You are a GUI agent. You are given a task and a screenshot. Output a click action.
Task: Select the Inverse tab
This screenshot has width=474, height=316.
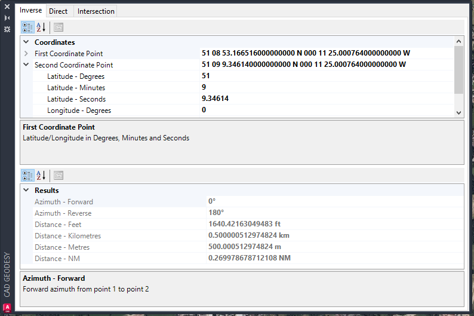point(30,11)
